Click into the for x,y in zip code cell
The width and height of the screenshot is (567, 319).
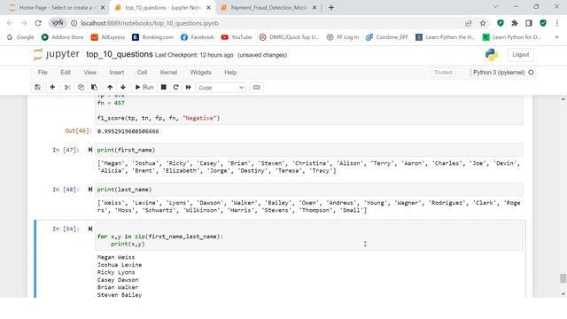pyautogui.click(x=309, y=237)
